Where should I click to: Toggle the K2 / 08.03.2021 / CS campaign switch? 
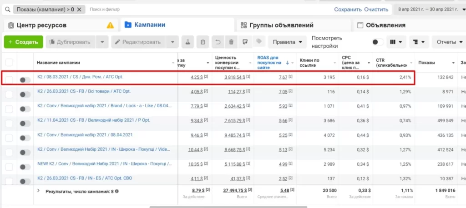(x=25, y=80)
